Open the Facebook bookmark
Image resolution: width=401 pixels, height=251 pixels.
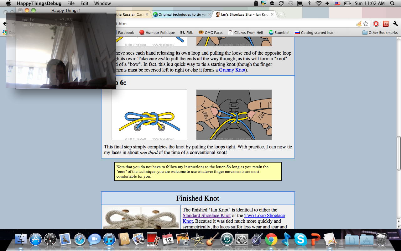pyautogui.click(x=126, y=32)
